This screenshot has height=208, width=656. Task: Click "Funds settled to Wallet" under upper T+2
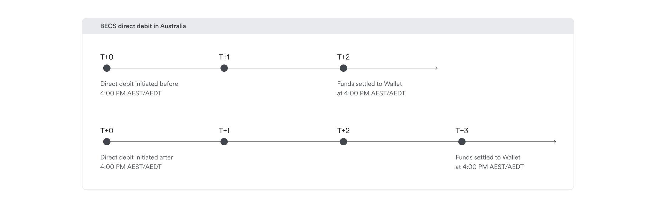(369, 84)
